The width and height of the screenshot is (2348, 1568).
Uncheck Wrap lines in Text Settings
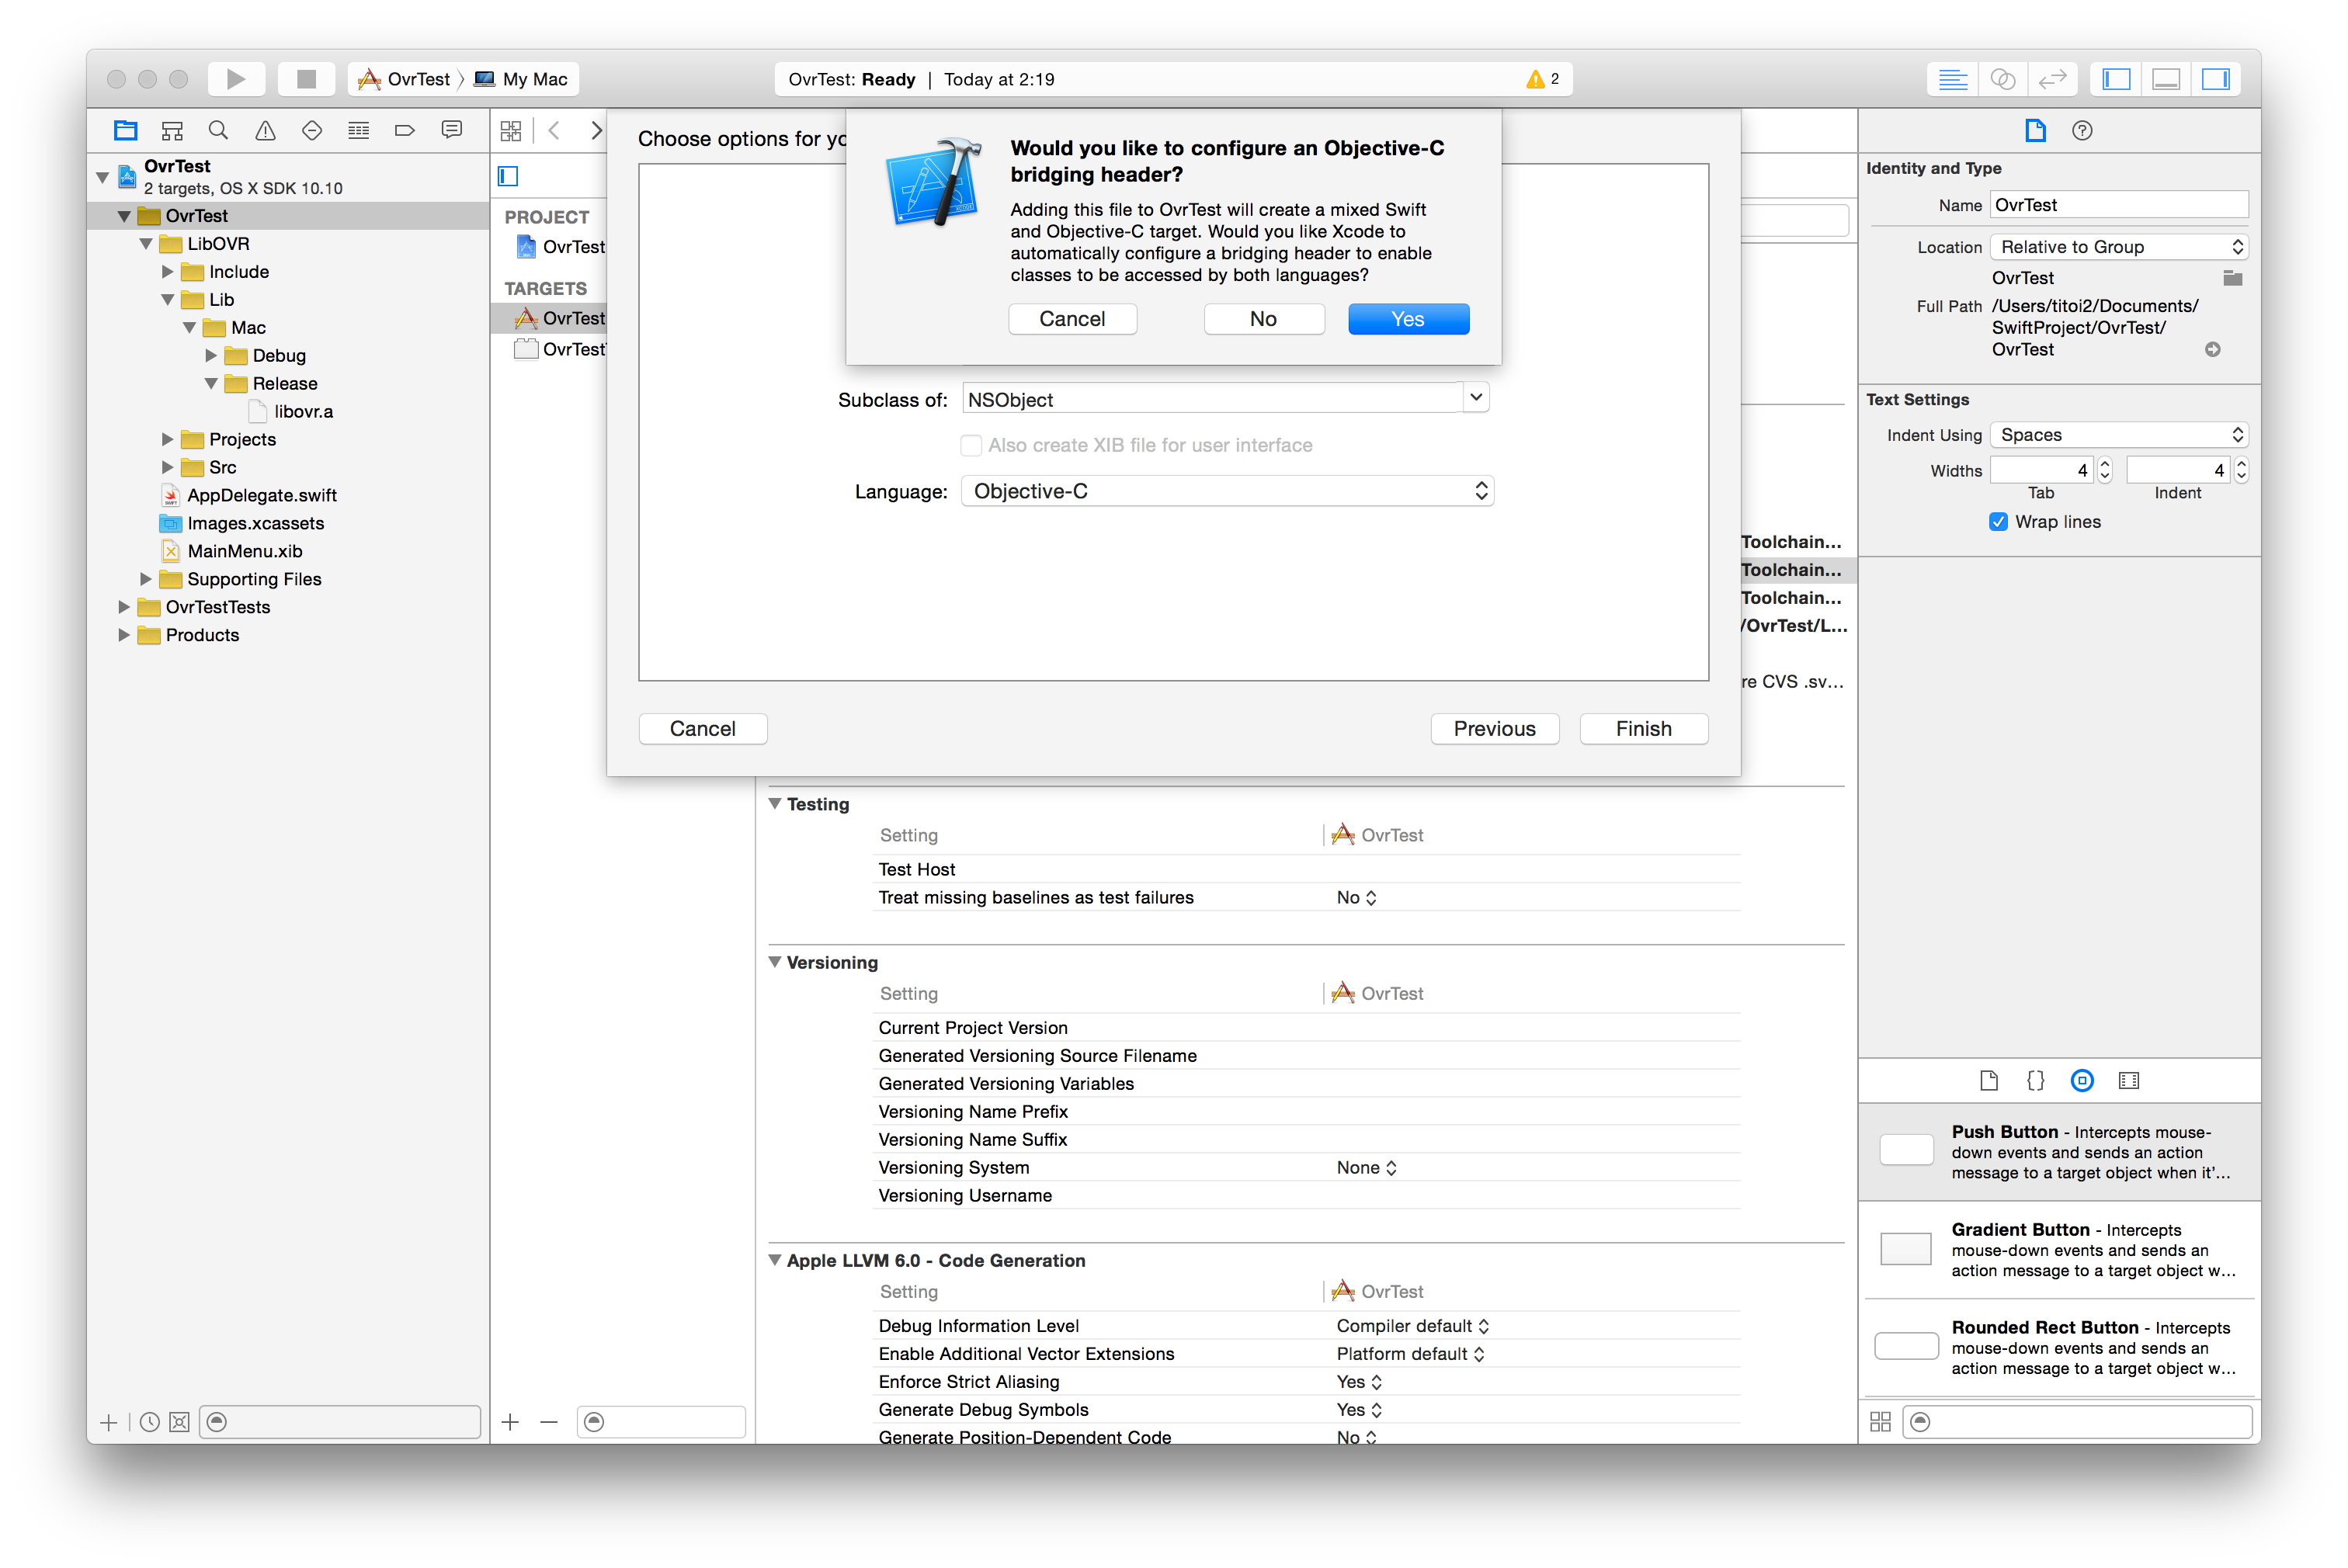1998,521
